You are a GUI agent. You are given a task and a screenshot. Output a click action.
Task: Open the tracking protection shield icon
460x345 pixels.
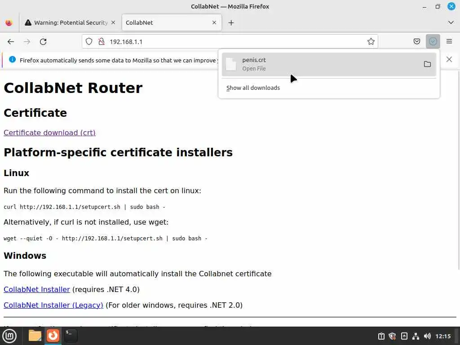tap(89, 42)
